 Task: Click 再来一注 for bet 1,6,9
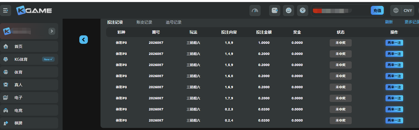pos(394,87)
